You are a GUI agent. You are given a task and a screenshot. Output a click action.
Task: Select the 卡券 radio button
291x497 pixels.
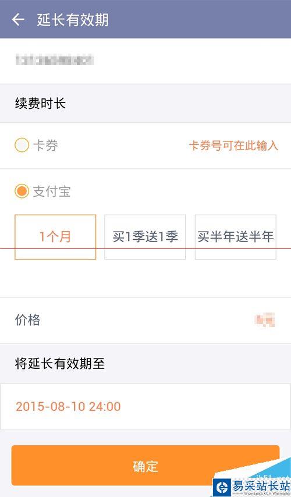[x=22, y=145]
